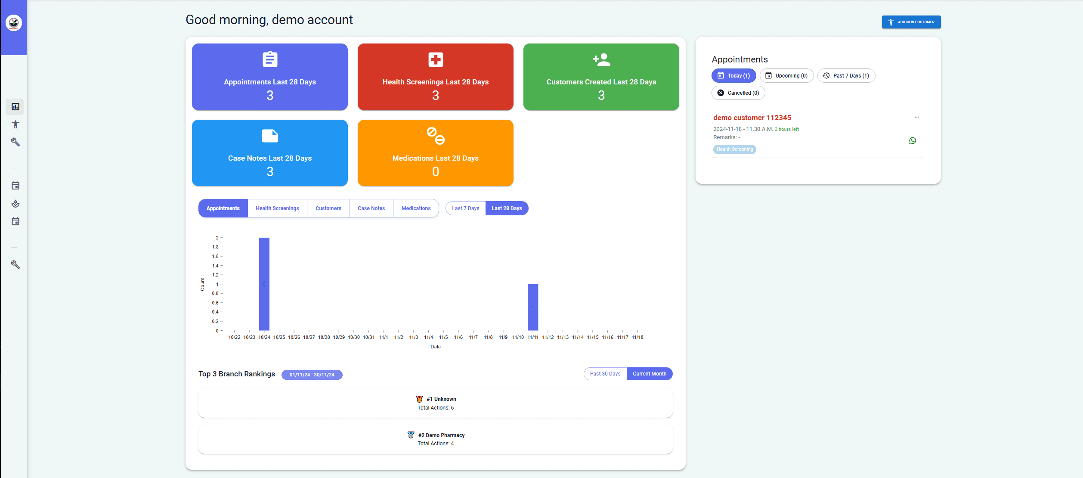Select the tall bar on 10/24 in chart
This screenshot has height=478, width=1083.
pyautogui.click(x=264, y=284)
